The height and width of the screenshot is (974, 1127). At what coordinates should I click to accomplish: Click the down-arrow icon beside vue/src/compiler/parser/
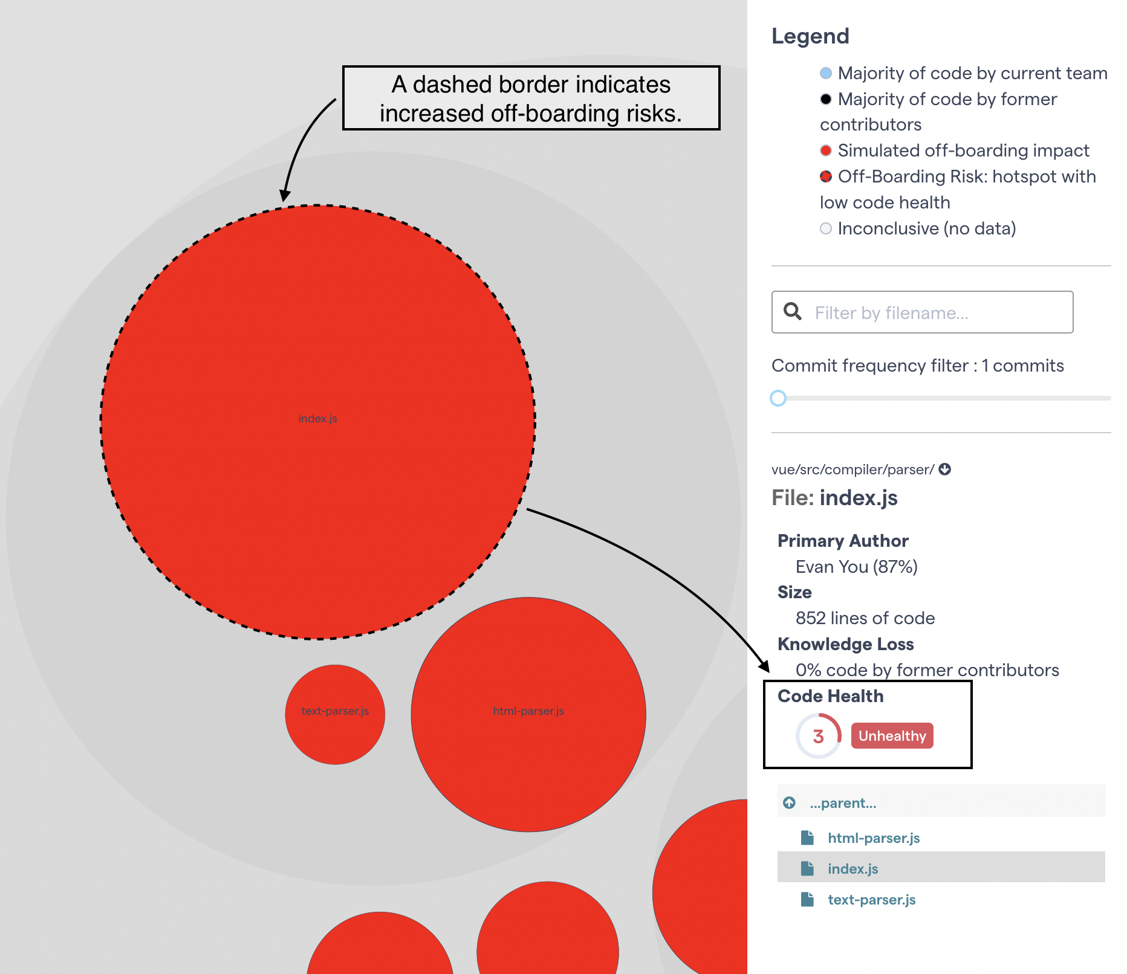[x=945, y=469]
